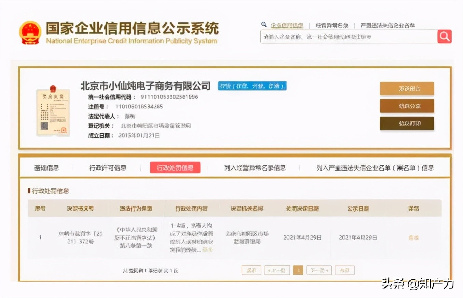Click the 下一页 next page button
This screenshot has width=463, height=298.
click(x=319, y=270)
